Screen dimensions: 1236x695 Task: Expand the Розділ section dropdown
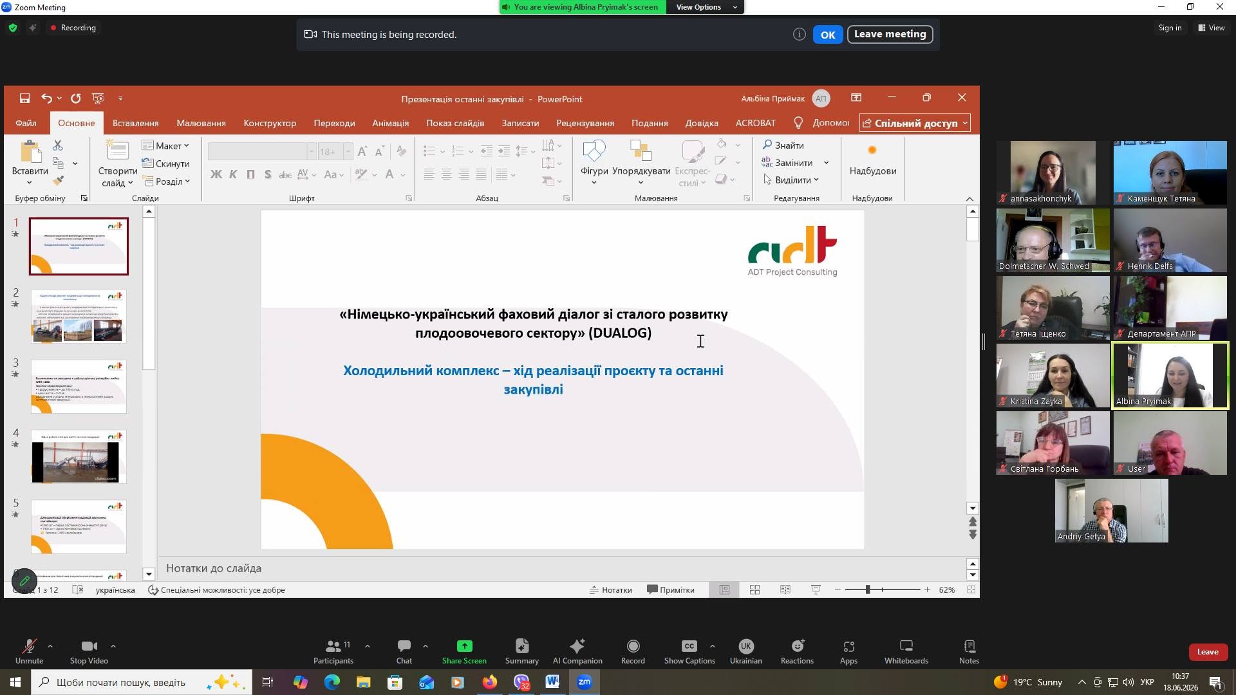pyautogui.click(x=166, y=181)
